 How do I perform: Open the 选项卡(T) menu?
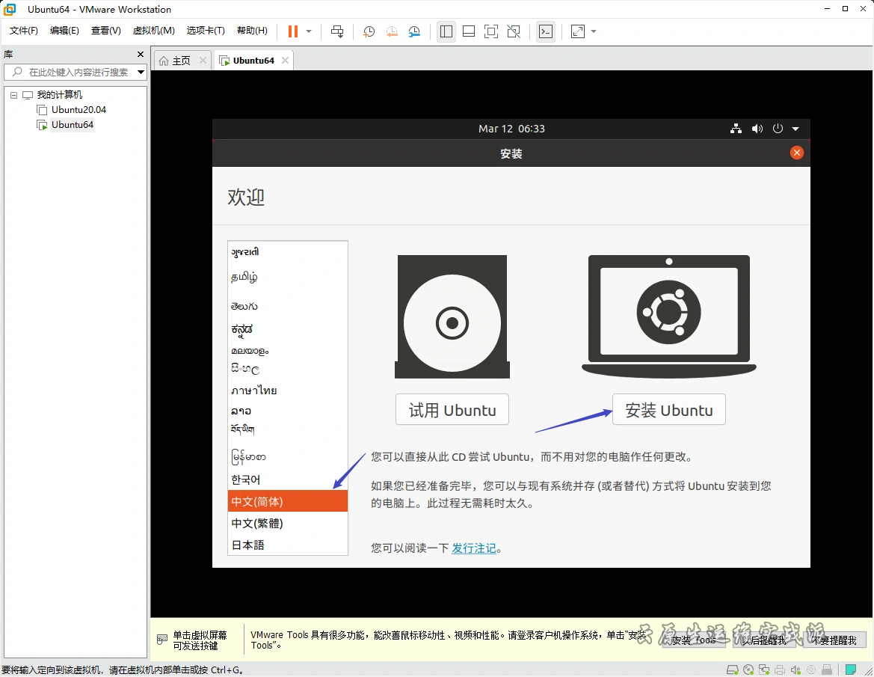[x=206, y=31]
